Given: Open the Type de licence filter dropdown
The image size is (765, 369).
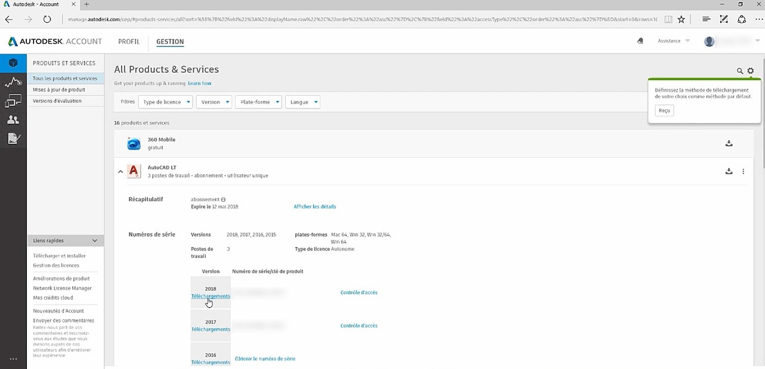Looking at the screenshot, I should tap(166, 102).
